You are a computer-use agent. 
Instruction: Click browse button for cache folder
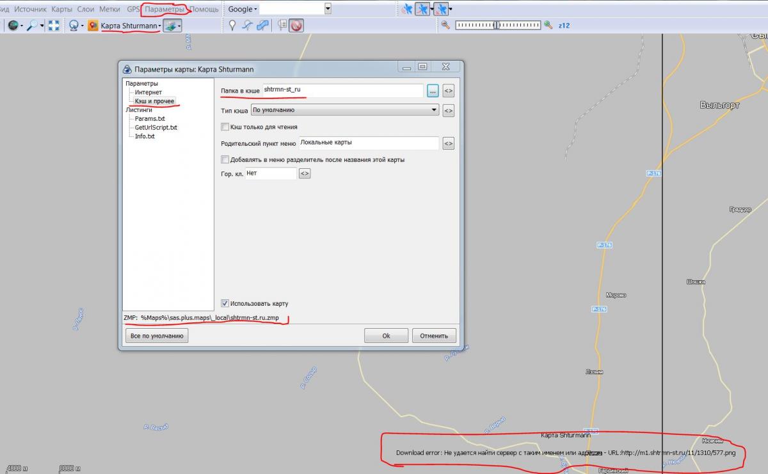[433, 91]
